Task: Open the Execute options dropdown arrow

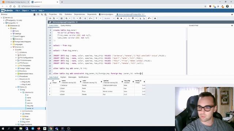Action: [x=125, y=18]
